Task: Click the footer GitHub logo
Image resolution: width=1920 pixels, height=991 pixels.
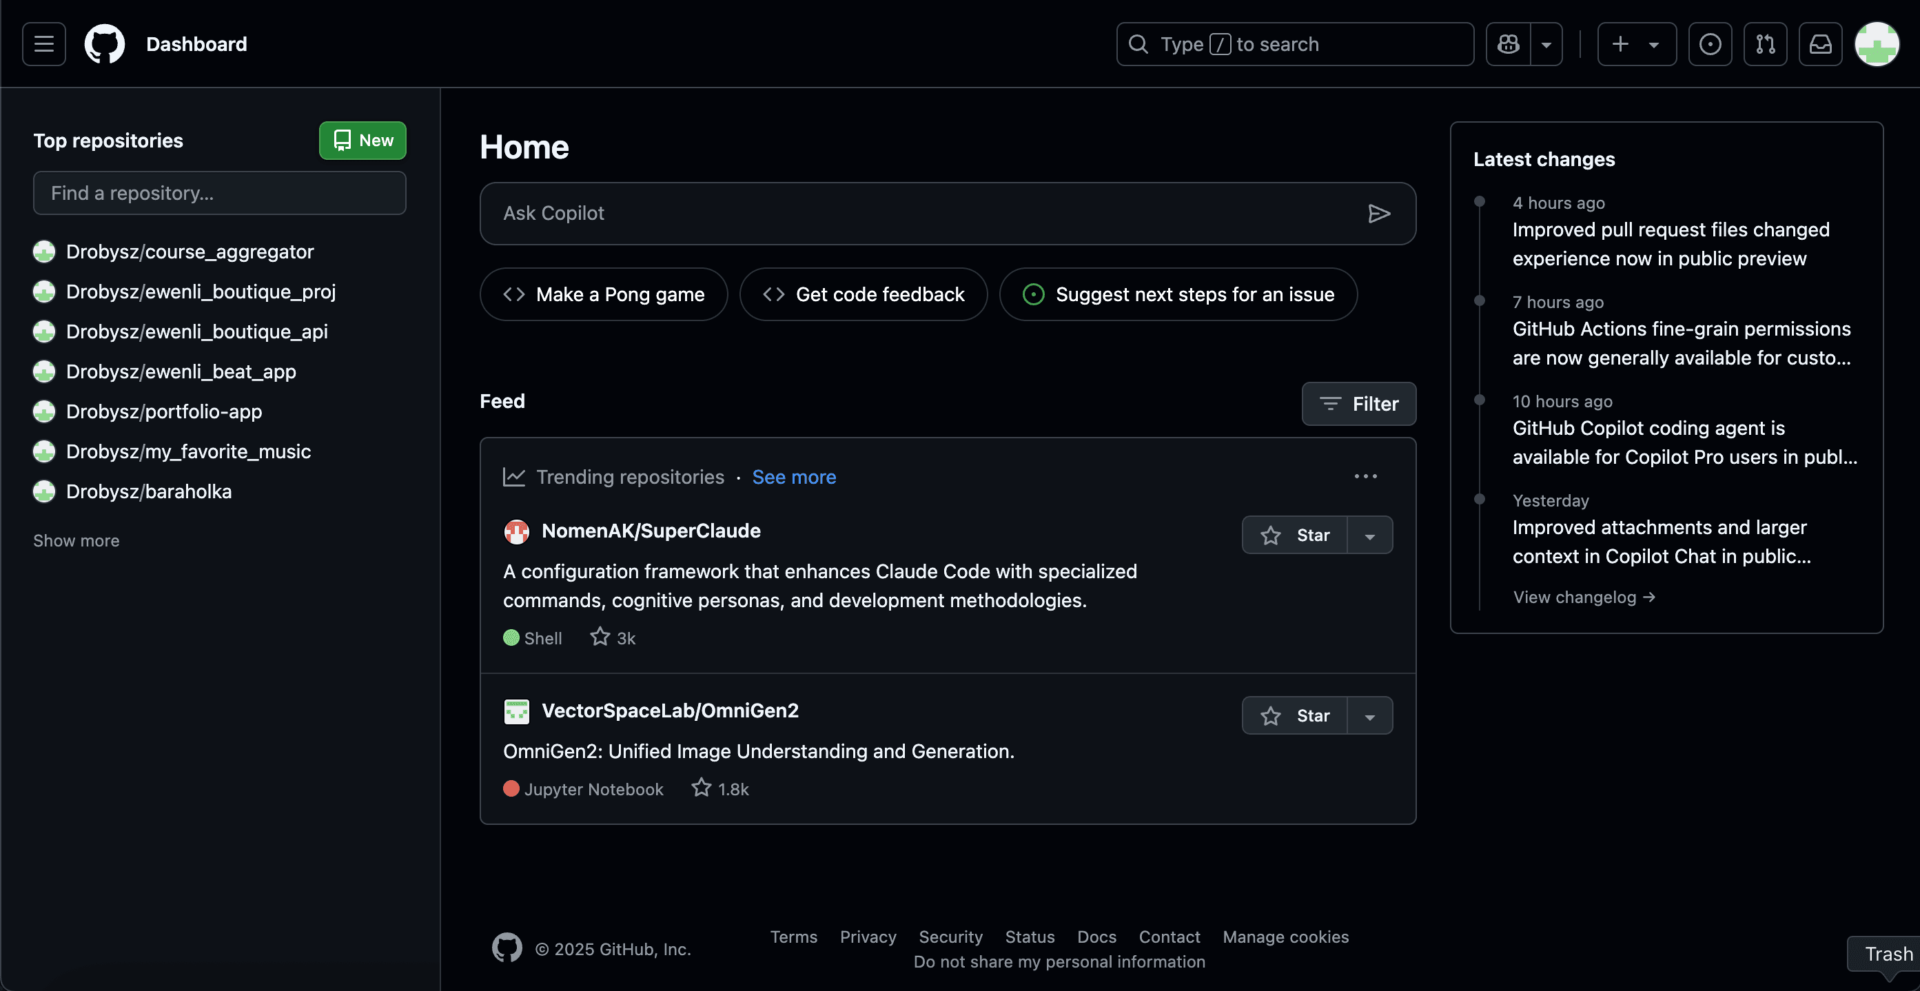Action: pos(507,948)
